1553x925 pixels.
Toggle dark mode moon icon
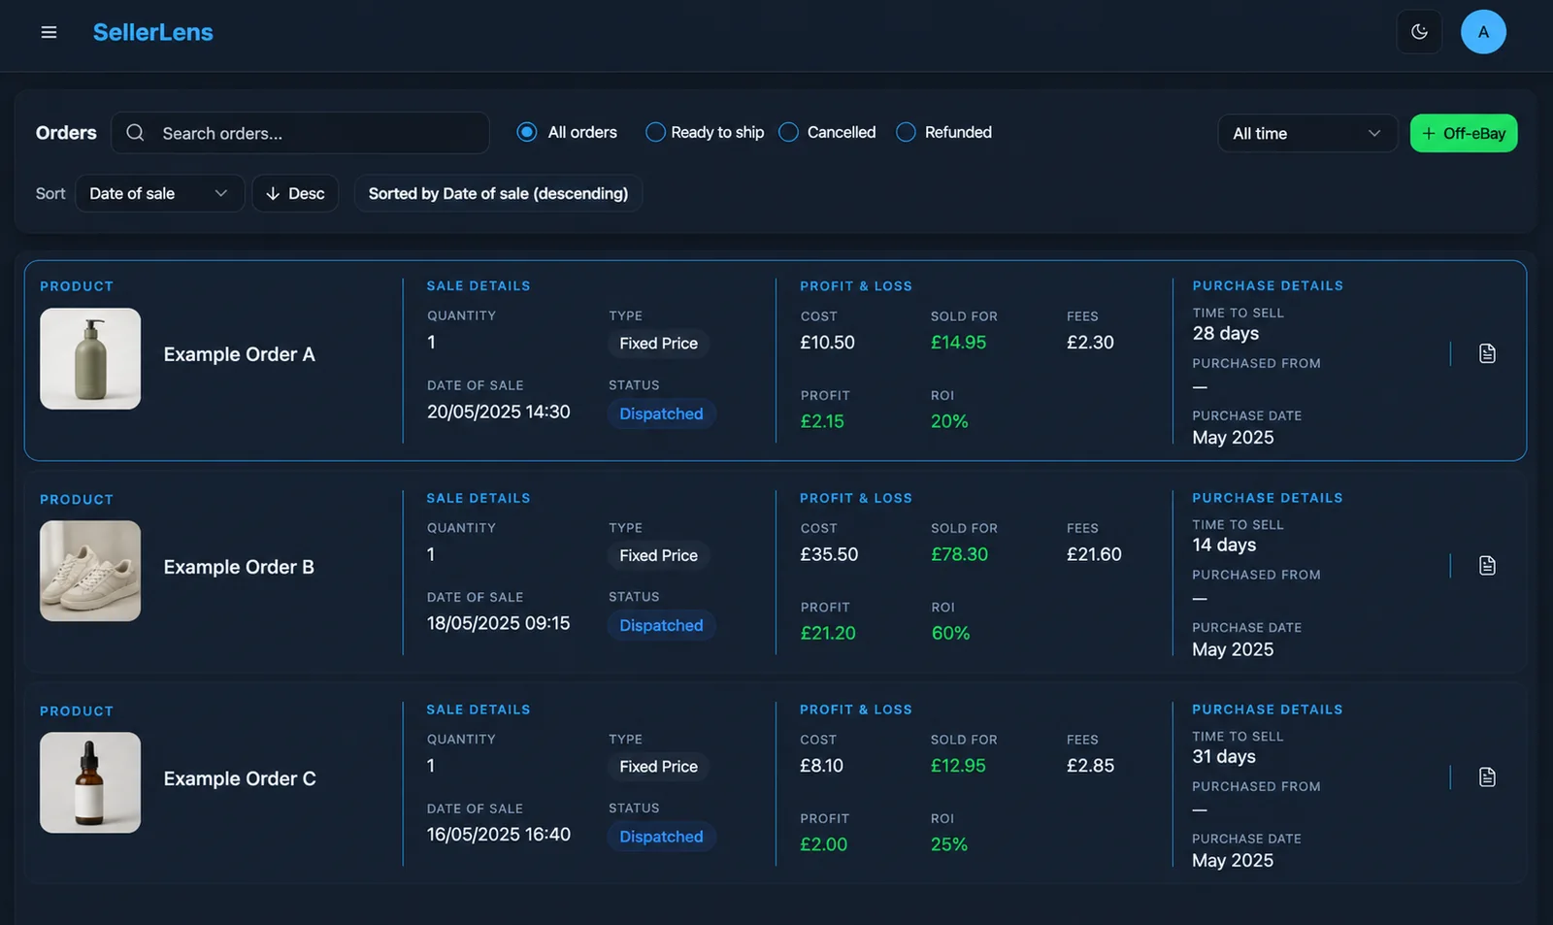coord(1419,32)
